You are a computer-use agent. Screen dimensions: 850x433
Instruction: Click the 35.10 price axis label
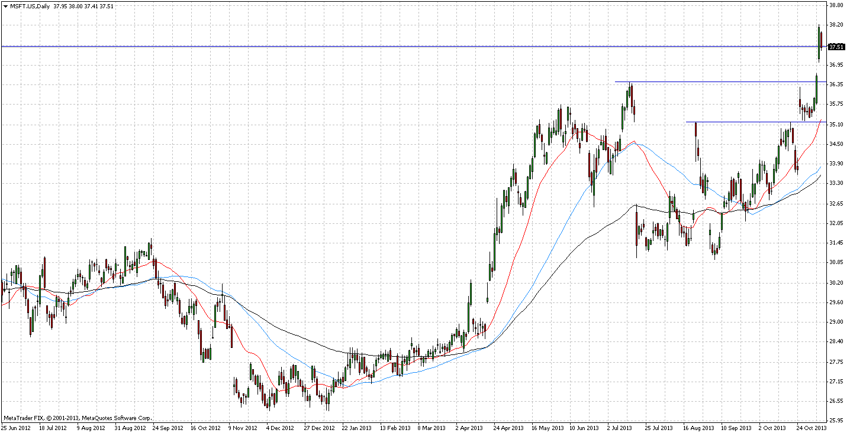coord(836,125)
